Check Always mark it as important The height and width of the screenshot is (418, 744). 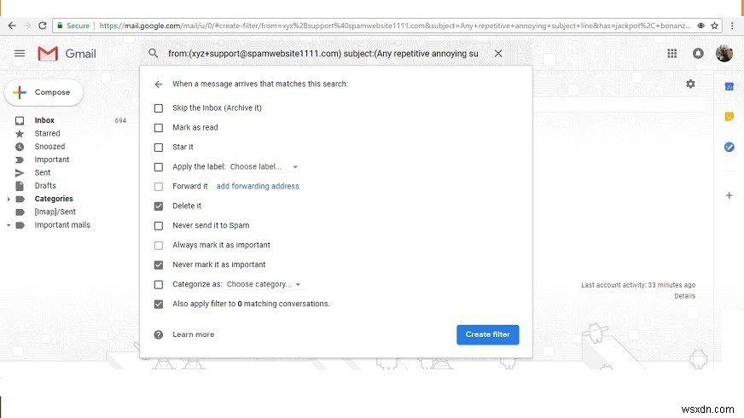tap(159, 246)
